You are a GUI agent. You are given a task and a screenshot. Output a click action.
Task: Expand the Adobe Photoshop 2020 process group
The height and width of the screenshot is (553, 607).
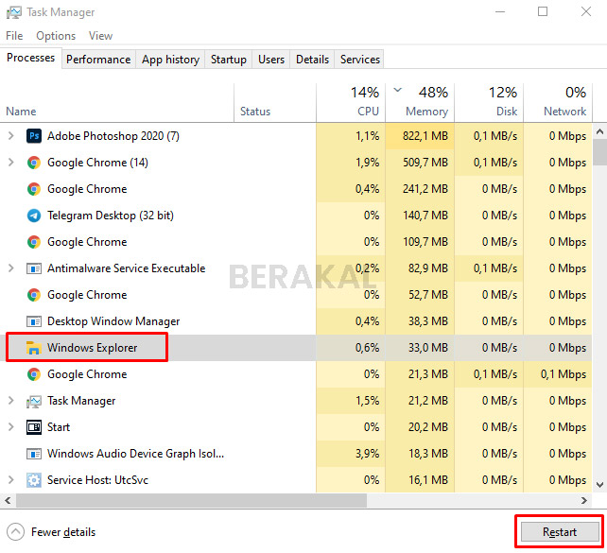click(10, 136)
